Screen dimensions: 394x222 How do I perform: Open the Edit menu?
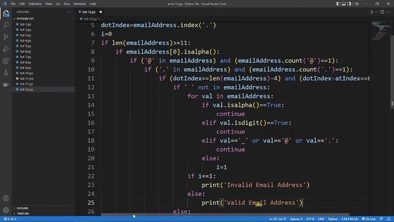click(x=22, y=4)
